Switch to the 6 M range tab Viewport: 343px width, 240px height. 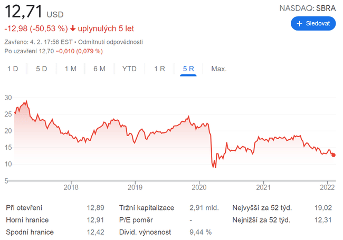99,69
